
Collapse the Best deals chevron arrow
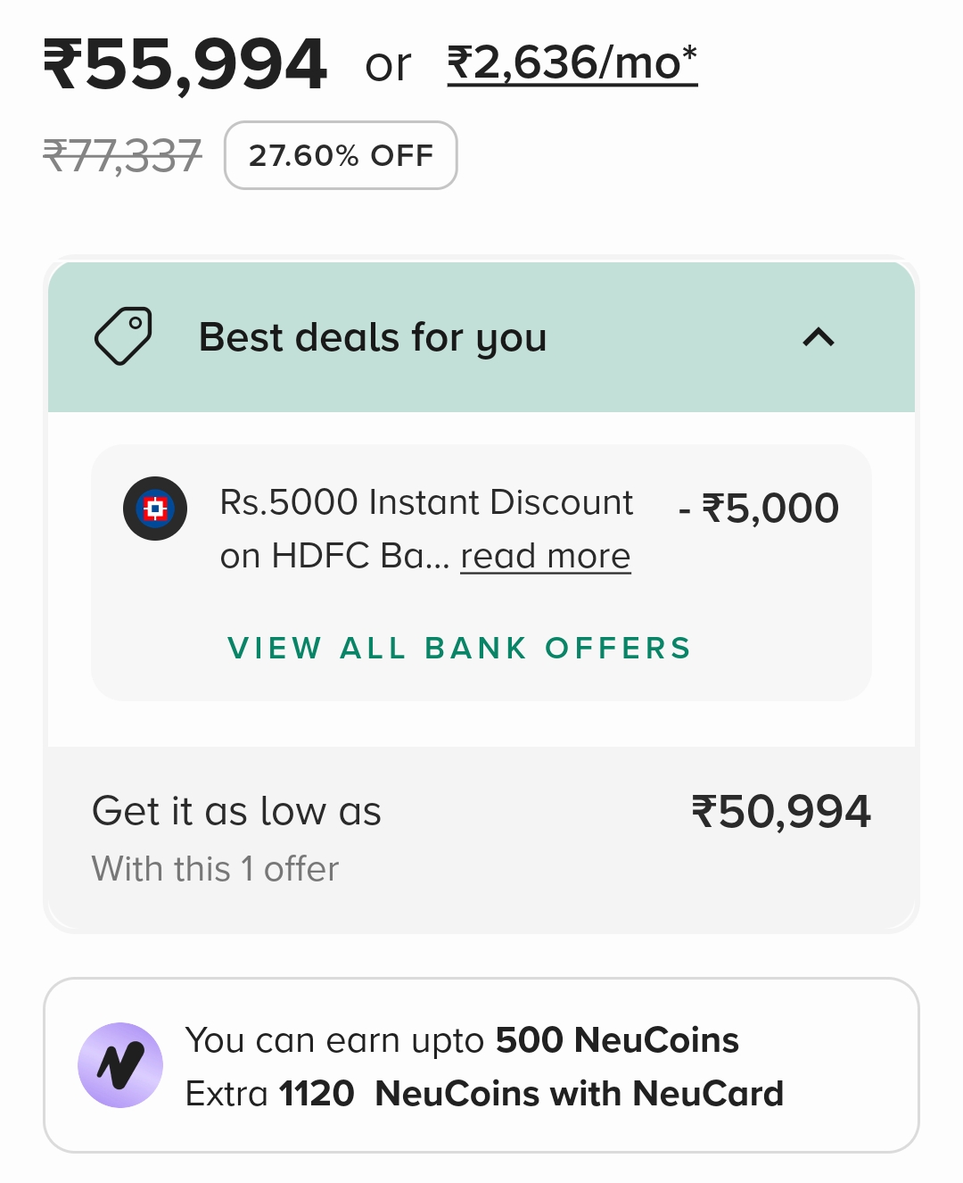[819, 337]
